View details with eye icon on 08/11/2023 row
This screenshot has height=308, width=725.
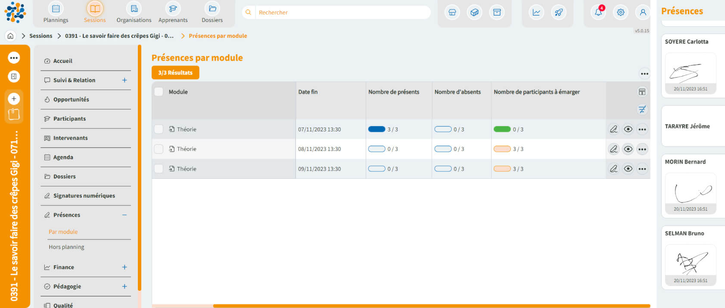click(x=628, y=149)
